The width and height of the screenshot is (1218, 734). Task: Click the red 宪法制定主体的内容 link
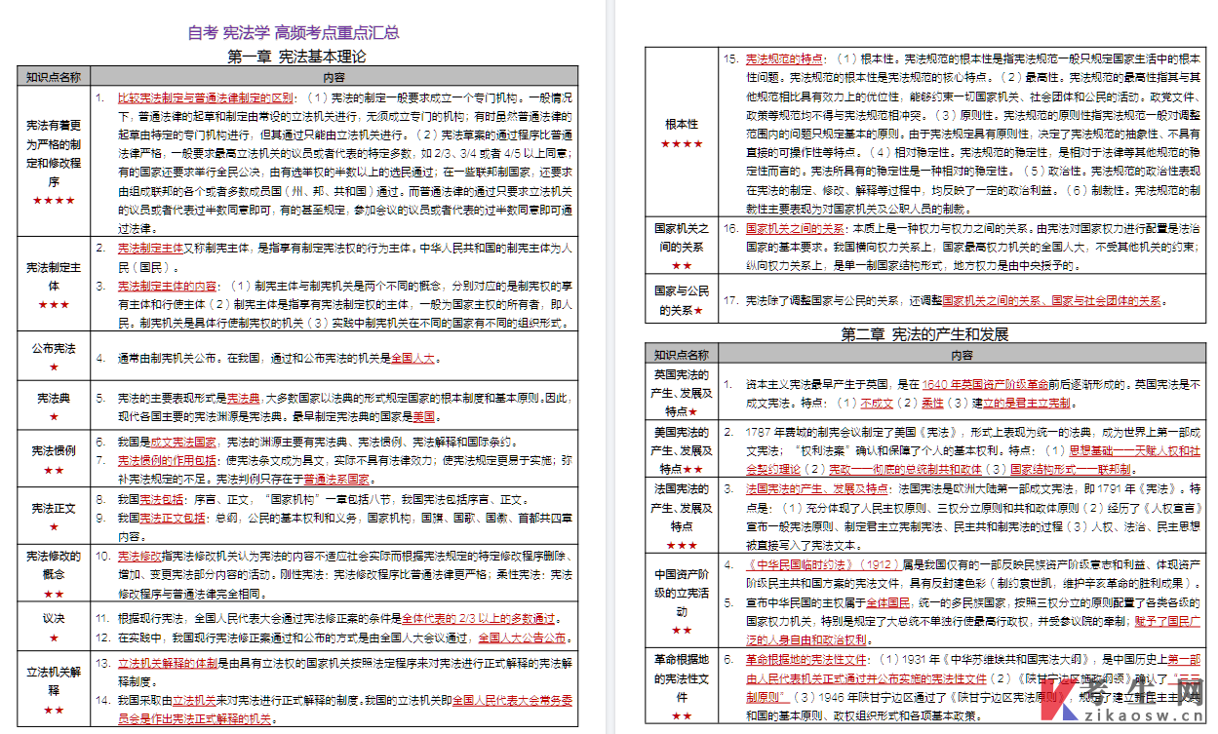(x=168, y=287)
